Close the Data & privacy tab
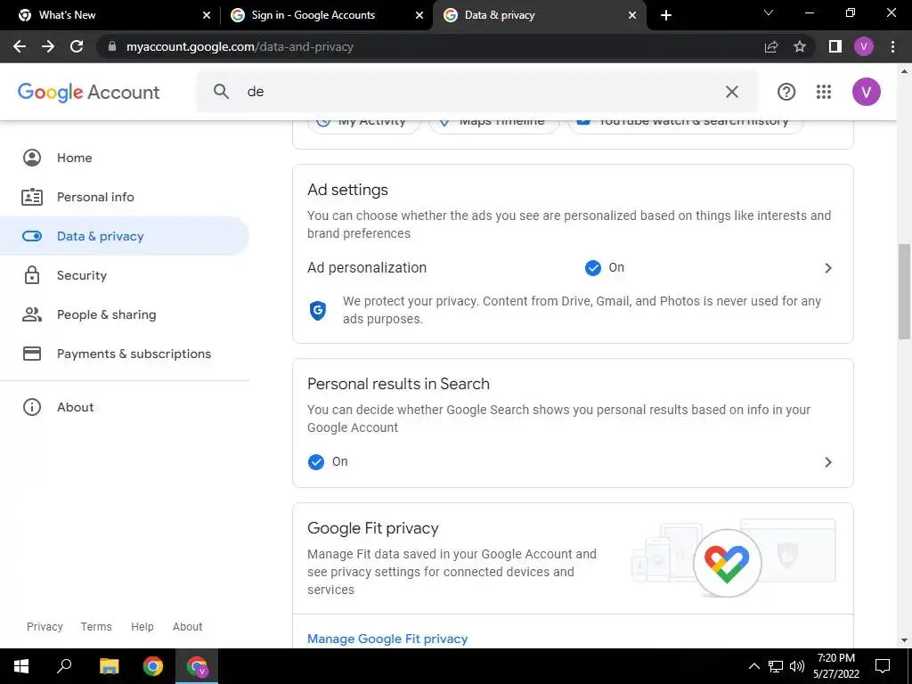Viewport: 912px width, 684px height. [632, 15]
